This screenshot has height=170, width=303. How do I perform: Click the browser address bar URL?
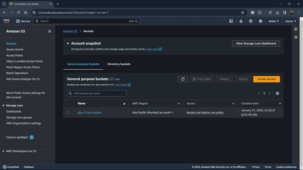(x=73, y=13)
